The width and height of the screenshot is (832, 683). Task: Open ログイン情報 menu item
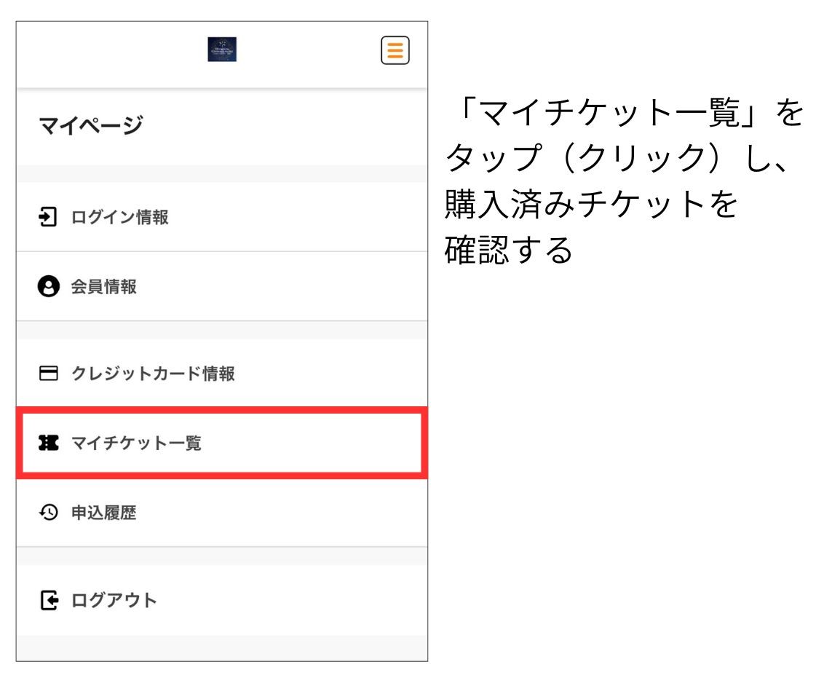[119, 217]
